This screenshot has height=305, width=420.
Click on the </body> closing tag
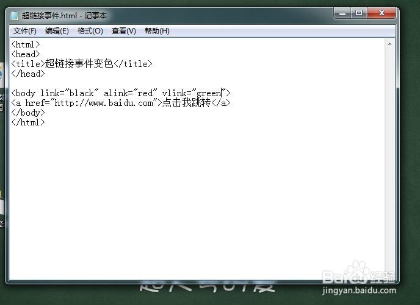[x=28, y=113]
